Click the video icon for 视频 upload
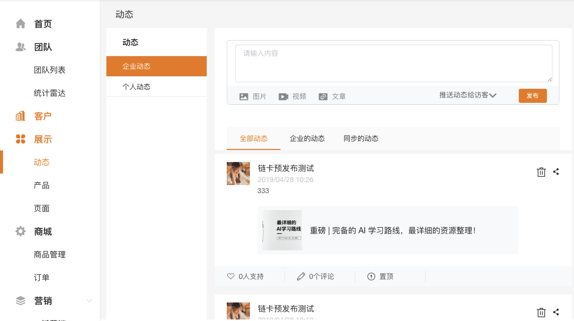Screen dimensions: 574x321 pyautogui.click(x=283, y=96)
